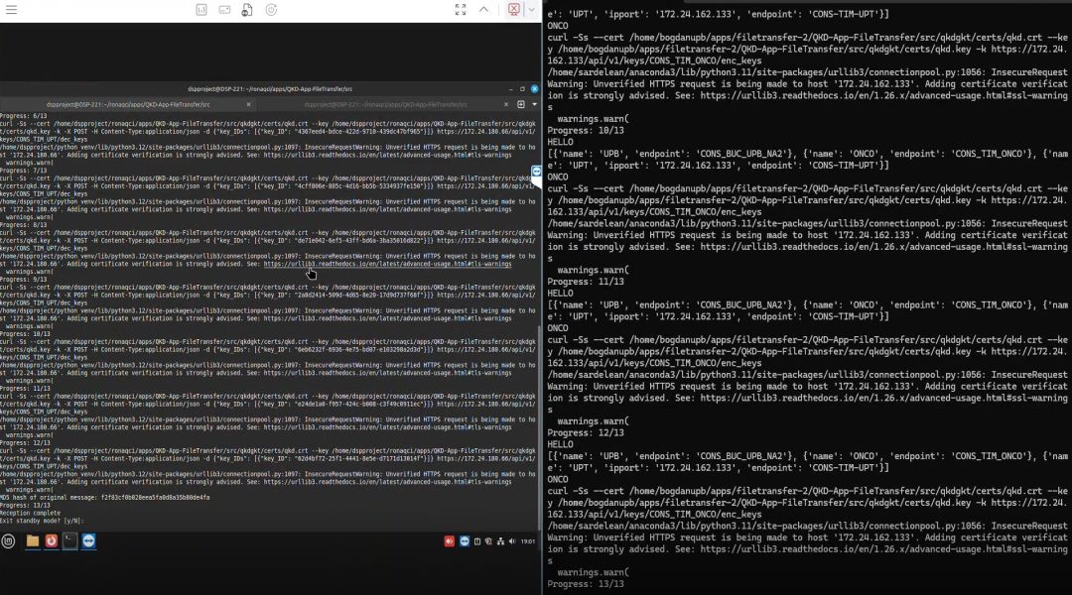Open the underlined urllib3 readthedocs link
Image resolution: width=1072 pixels, height=595 pixels.
(387, 265)
